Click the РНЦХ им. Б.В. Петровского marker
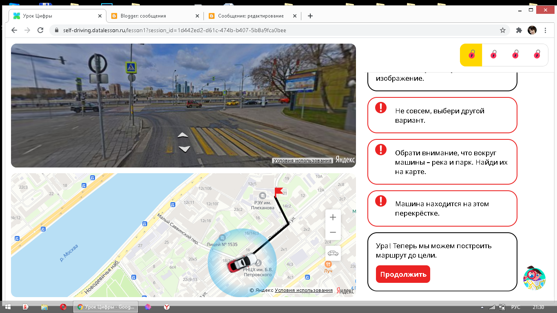Image resolution: width=557 pixels, height=313 pixels. coord(258,262)
